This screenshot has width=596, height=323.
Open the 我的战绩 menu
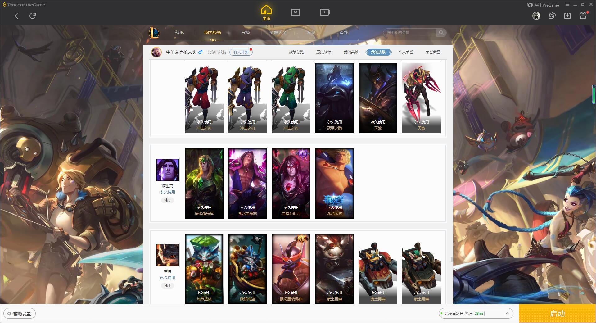212,33
